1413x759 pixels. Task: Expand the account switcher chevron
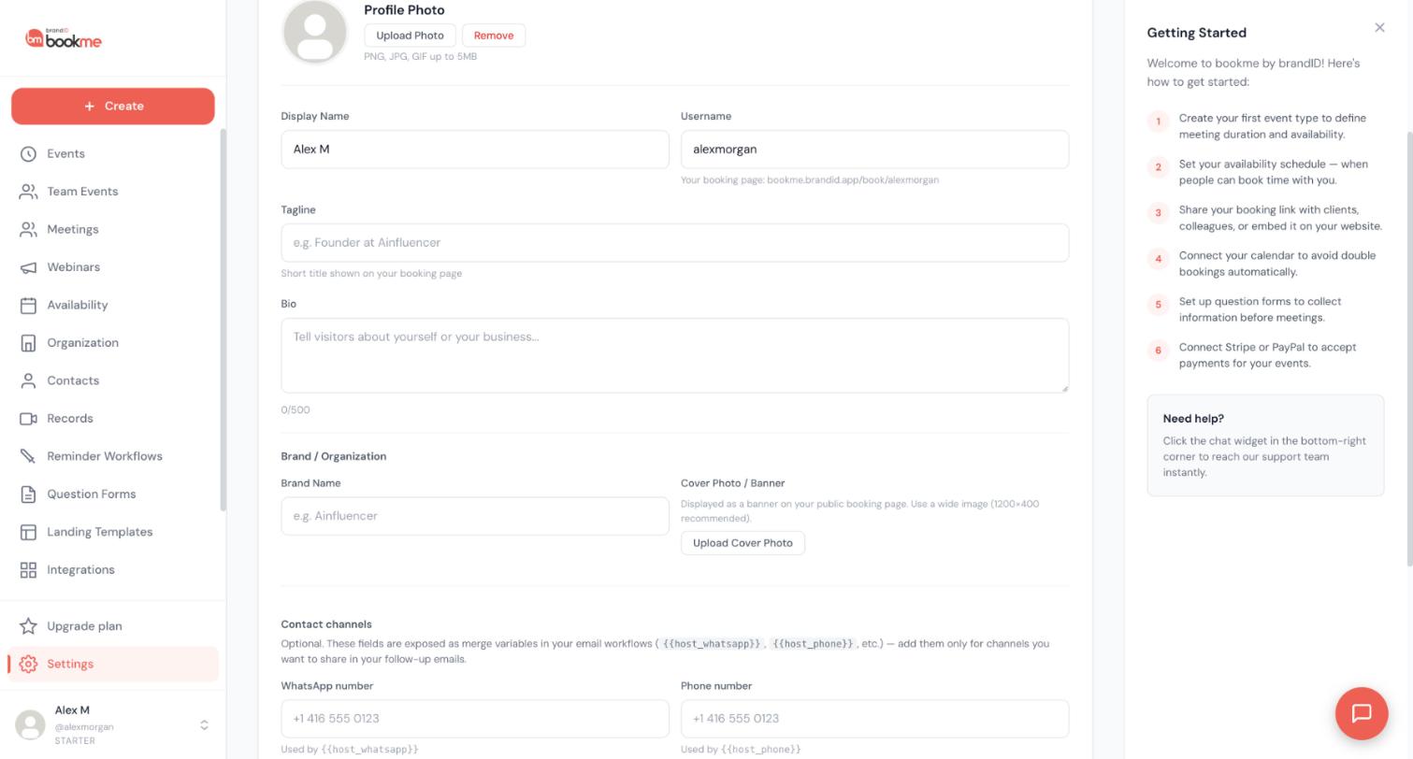tap(204, 725)
